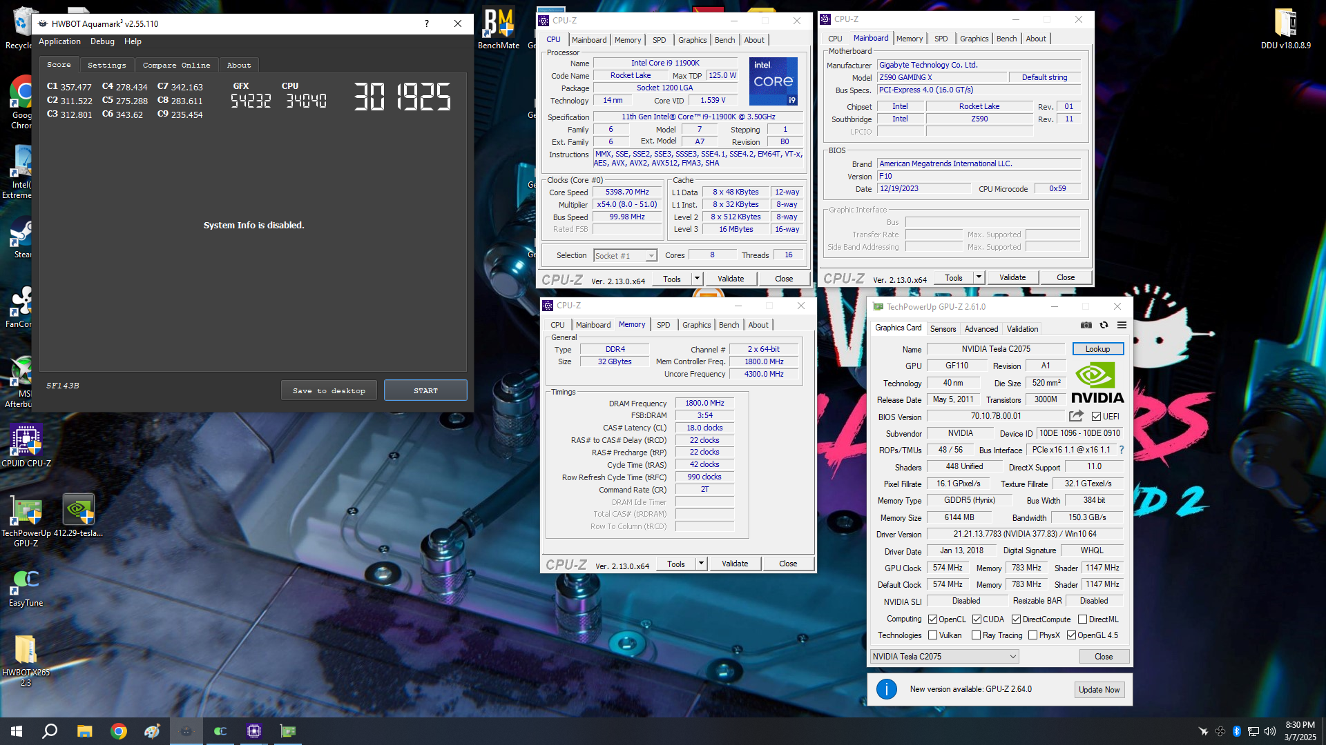
Task: Open volume system tray icon
Action: point(1269,731)
